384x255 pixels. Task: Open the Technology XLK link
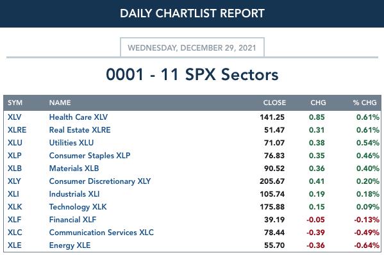tap(78, 207)
